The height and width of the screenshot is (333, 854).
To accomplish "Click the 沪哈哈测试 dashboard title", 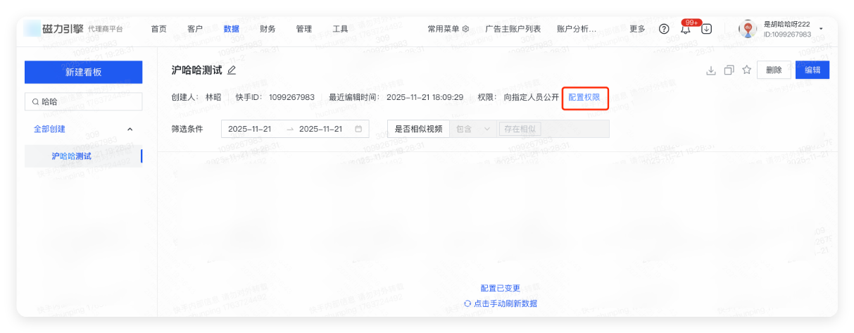I will [197, 70].
